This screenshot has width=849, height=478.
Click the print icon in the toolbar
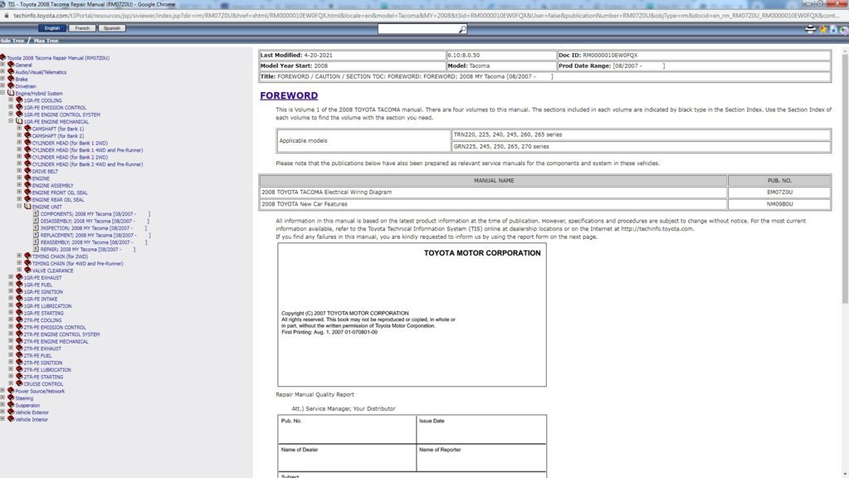pyautogui.click(x=810, y=29)
